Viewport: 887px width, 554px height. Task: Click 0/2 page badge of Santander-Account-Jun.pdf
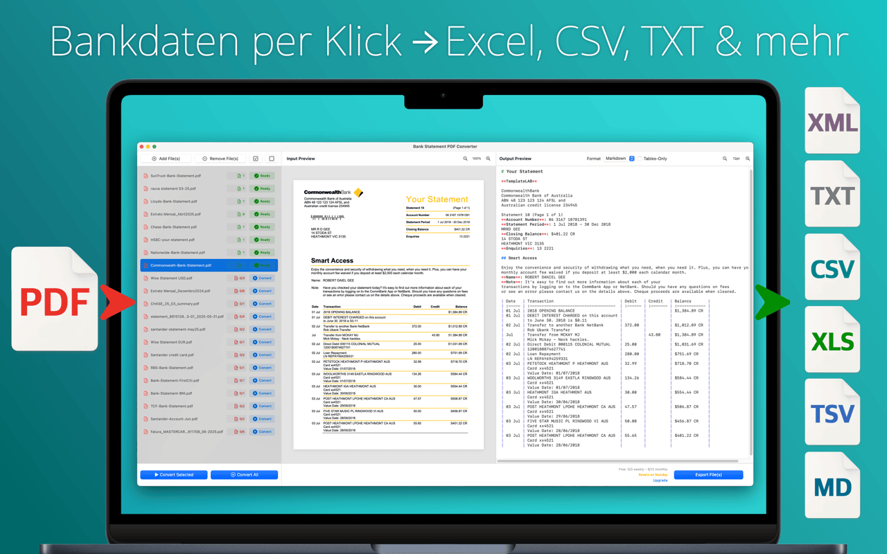(237, 419)
